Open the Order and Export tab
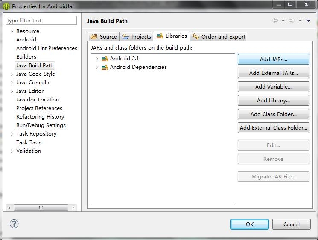 (219, 37)
